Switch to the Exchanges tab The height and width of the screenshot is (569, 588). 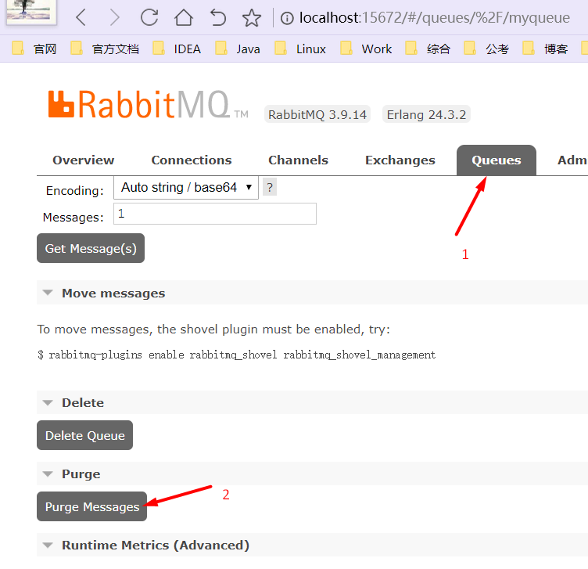400,160
